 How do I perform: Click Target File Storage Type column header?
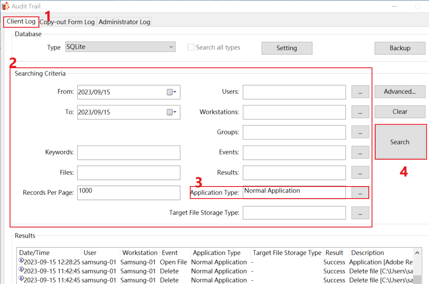[x=287, y=253]
